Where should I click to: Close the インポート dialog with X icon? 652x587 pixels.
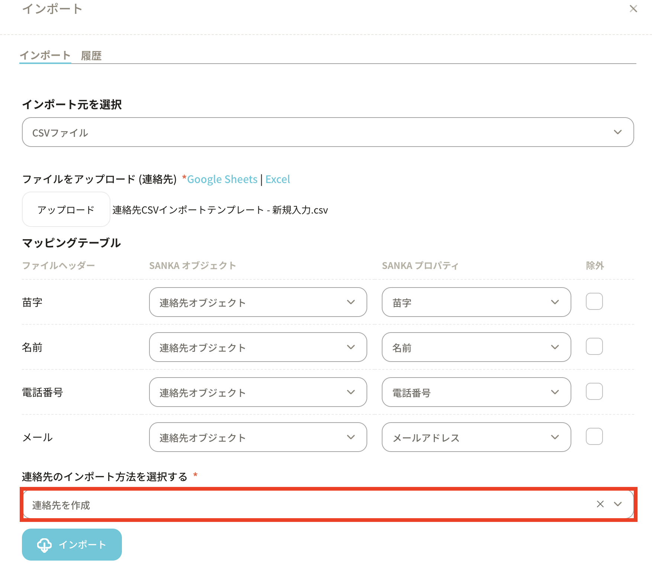[633, 9]
